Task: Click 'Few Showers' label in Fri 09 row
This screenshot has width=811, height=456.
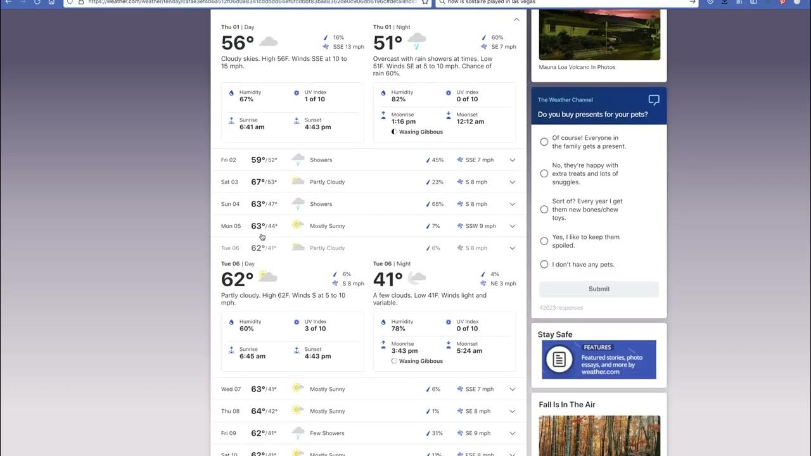Action: (327, 433)
